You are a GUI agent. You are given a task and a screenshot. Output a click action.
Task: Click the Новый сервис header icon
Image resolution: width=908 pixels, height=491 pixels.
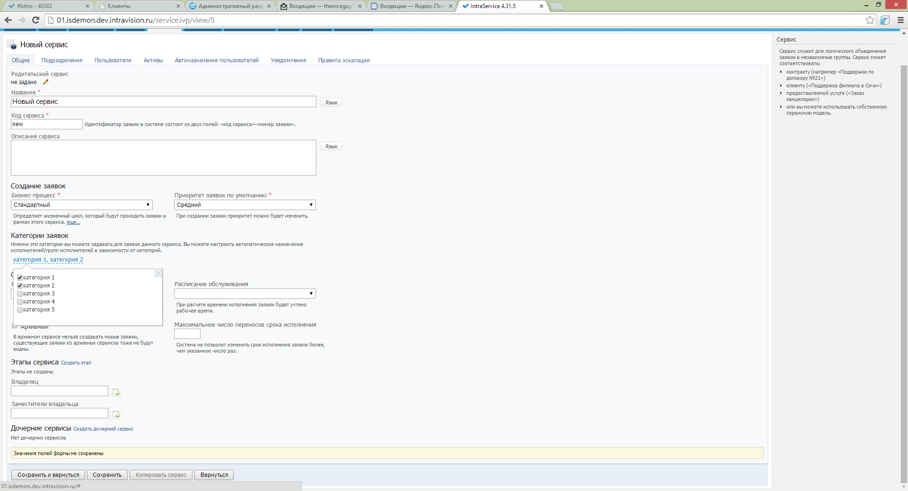coord(12,45)
